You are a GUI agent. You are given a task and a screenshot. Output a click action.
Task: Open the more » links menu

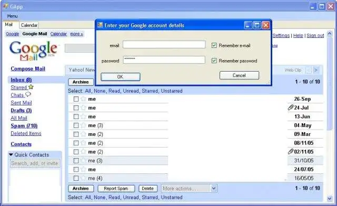(76, 34)
